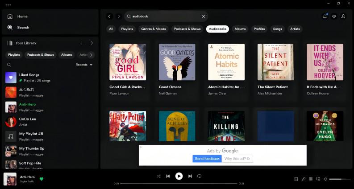This screenshot has height=189, width=354.
Task: Go to Home in the sidebar
Action: (22, 16)
